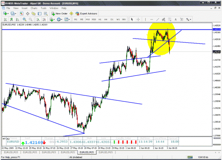
Task: Switch to bar chart display
Action: (5, 20)
